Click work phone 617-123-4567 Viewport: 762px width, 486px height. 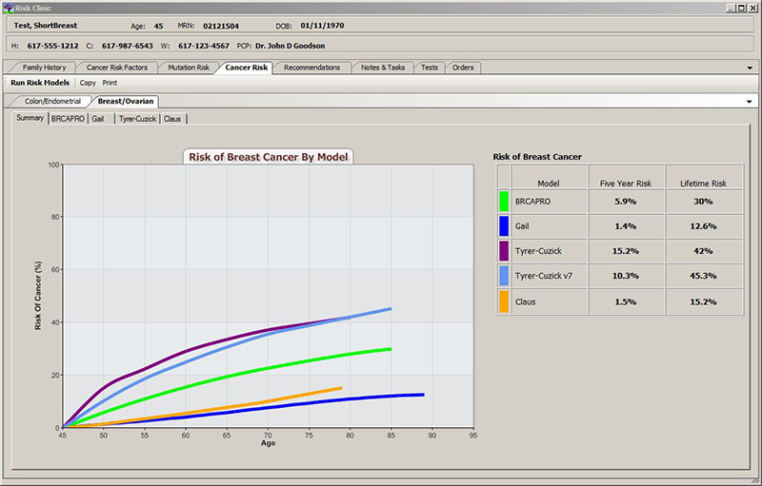(x=204, y=46)
